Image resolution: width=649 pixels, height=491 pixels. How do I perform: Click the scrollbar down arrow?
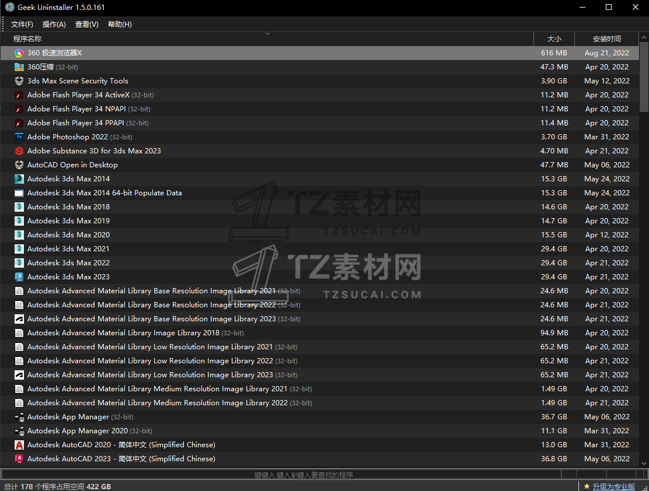tap(644, 463)
